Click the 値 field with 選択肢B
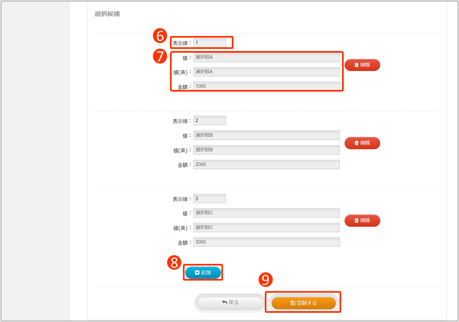Viewport: 459px width, 322px height. (x=266, y=135)
